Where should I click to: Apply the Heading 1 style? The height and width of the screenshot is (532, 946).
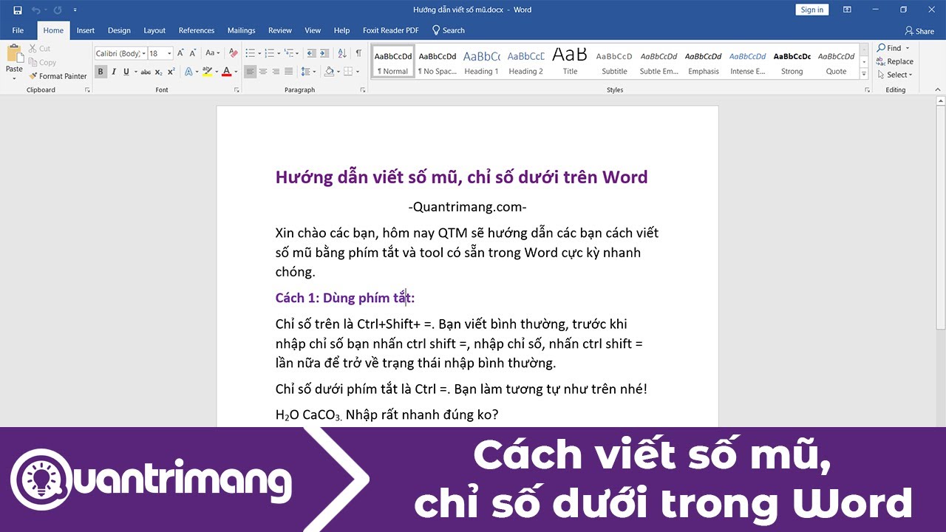click(481, 61)
